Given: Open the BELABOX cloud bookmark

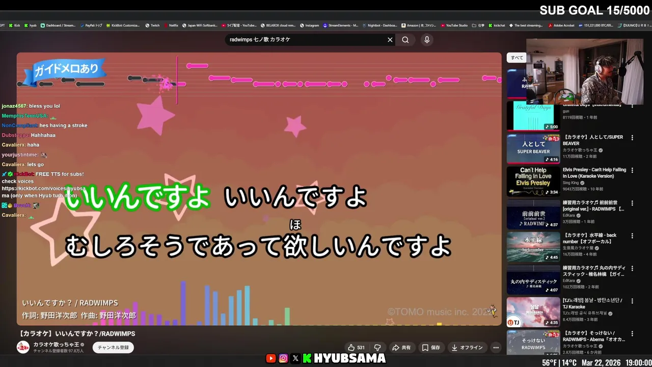Looking at the screenshot, I should [x=278, y=25].
